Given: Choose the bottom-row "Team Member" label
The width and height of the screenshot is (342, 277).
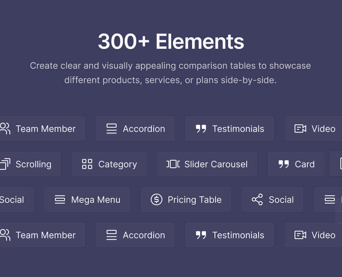Looking at the screenshot, I should [x=46, y=235].
